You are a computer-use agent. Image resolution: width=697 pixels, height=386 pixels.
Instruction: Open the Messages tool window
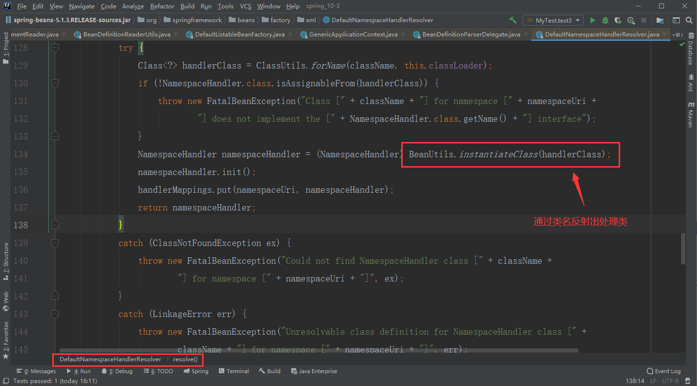point(36,371)
